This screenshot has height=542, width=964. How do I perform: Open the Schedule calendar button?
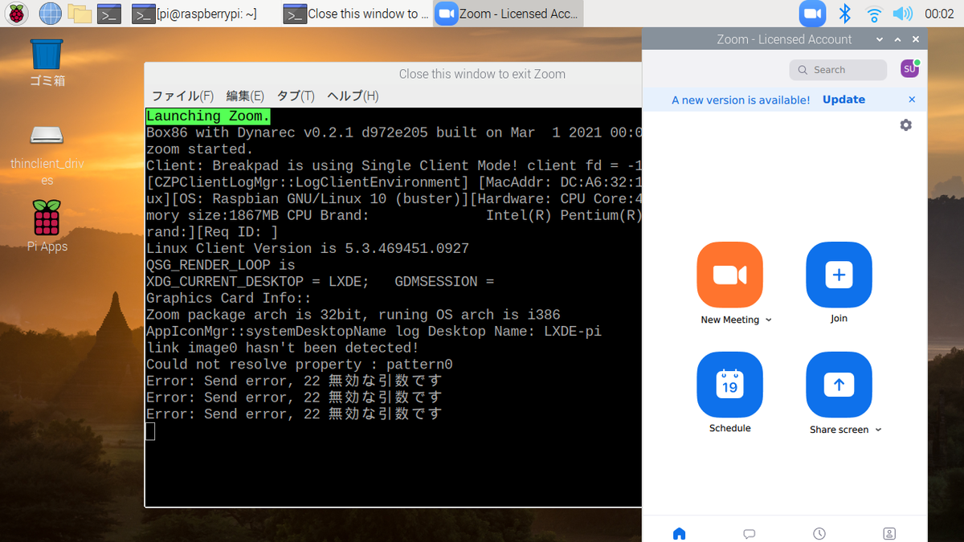coord(729,385)
